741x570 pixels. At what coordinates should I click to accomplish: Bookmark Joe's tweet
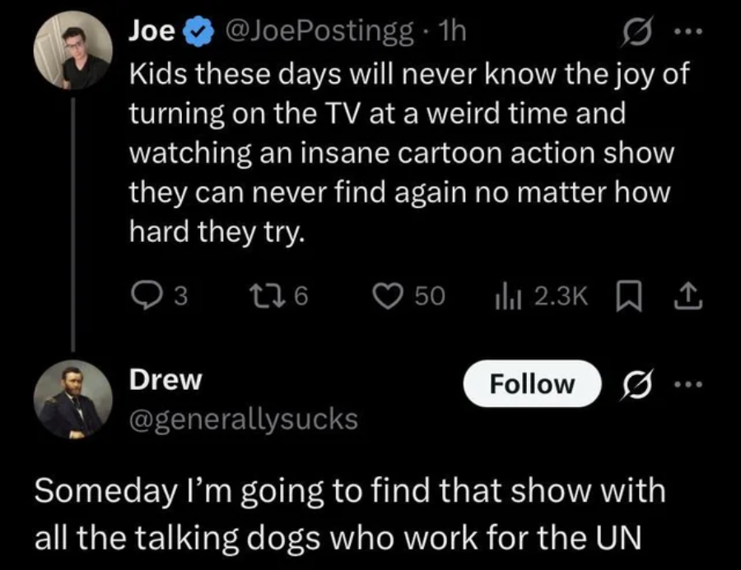pos(628,294)
